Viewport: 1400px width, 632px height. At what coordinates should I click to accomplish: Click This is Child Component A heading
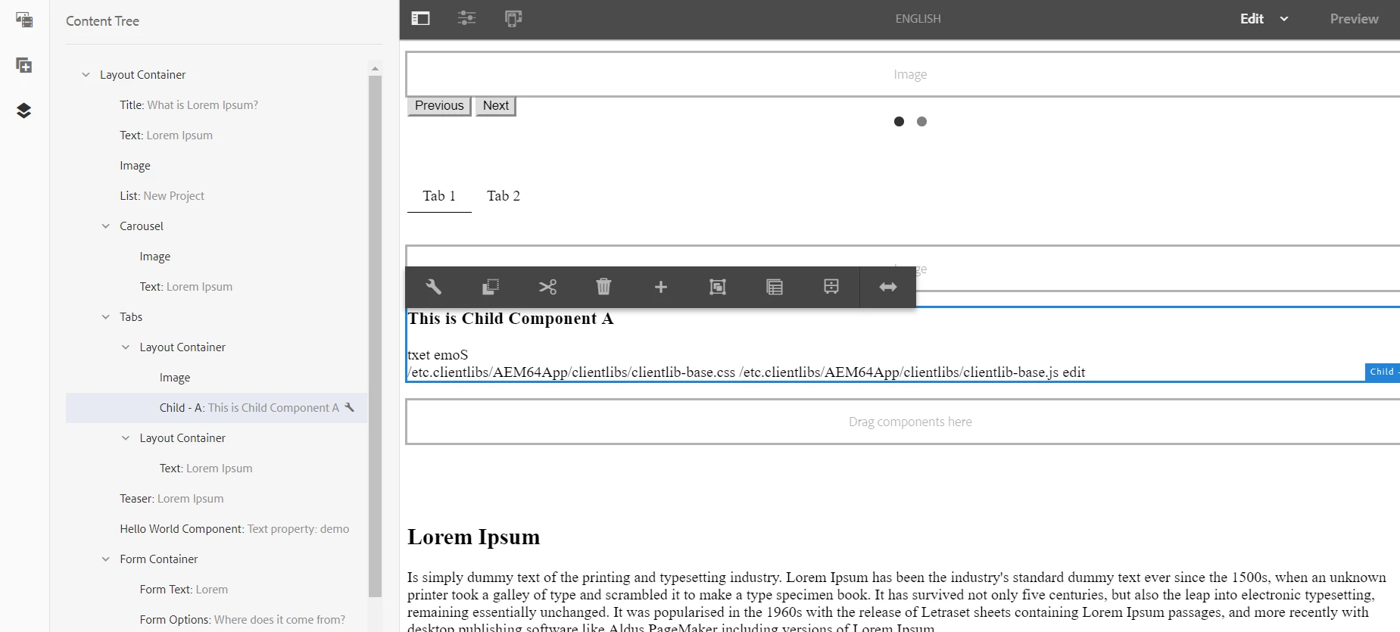pyautogui.click(x=510, y=319)
